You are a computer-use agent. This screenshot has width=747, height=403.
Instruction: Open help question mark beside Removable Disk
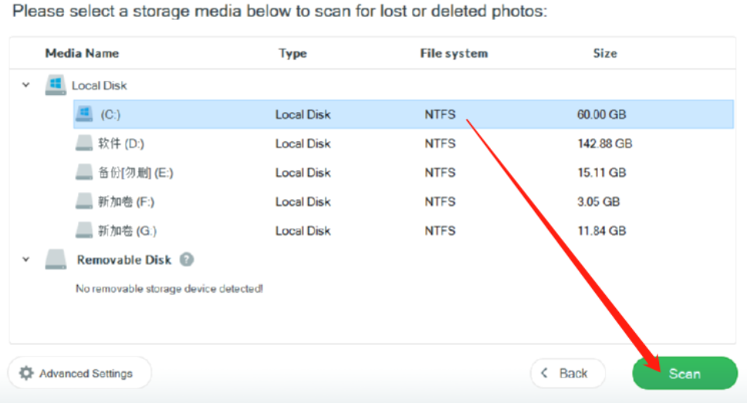point(187,260)
